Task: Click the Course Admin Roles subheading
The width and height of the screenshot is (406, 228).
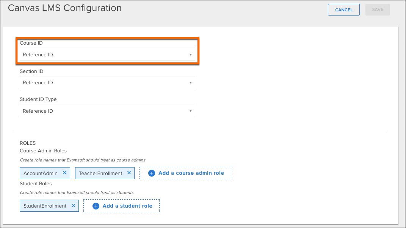Action: click(x=43, y=150)
